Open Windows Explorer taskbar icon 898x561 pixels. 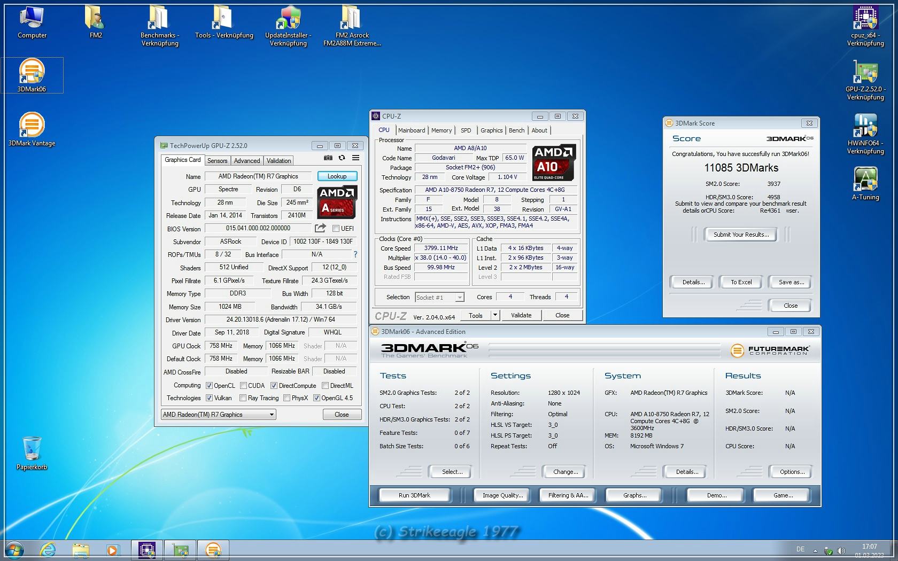pyautogui.click(x=81, y=550)
